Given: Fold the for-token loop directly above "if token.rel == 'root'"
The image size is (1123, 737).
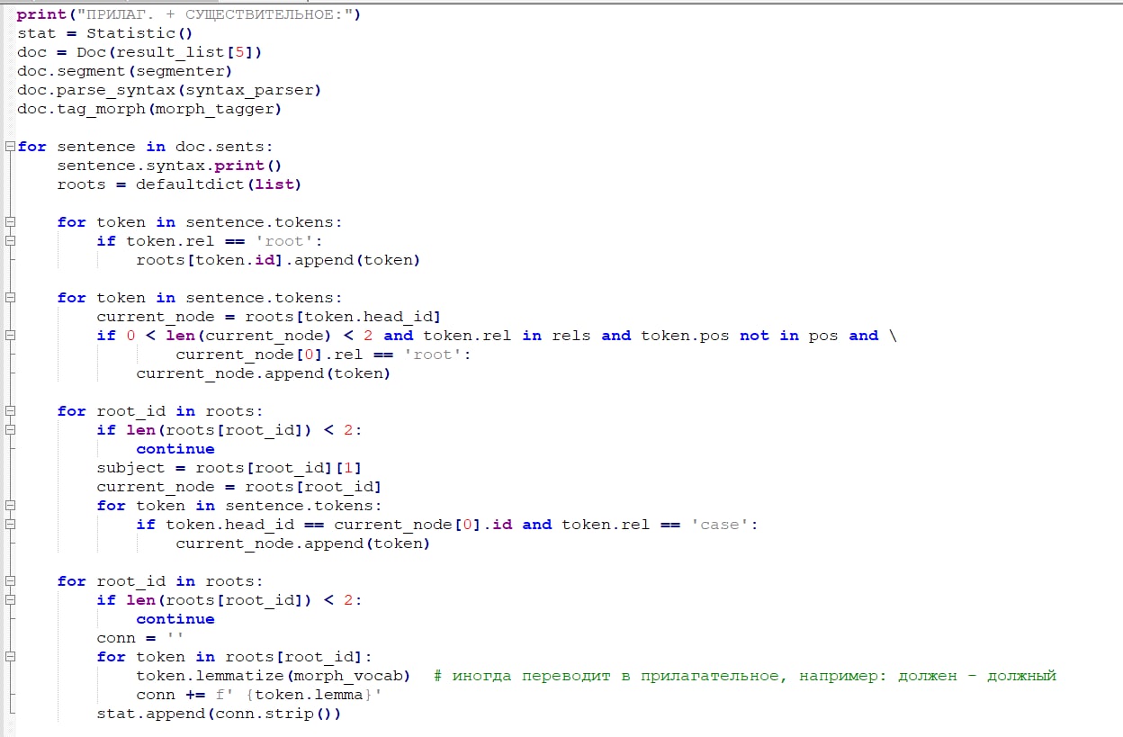Looking at the screenshot, I should 9,222.
